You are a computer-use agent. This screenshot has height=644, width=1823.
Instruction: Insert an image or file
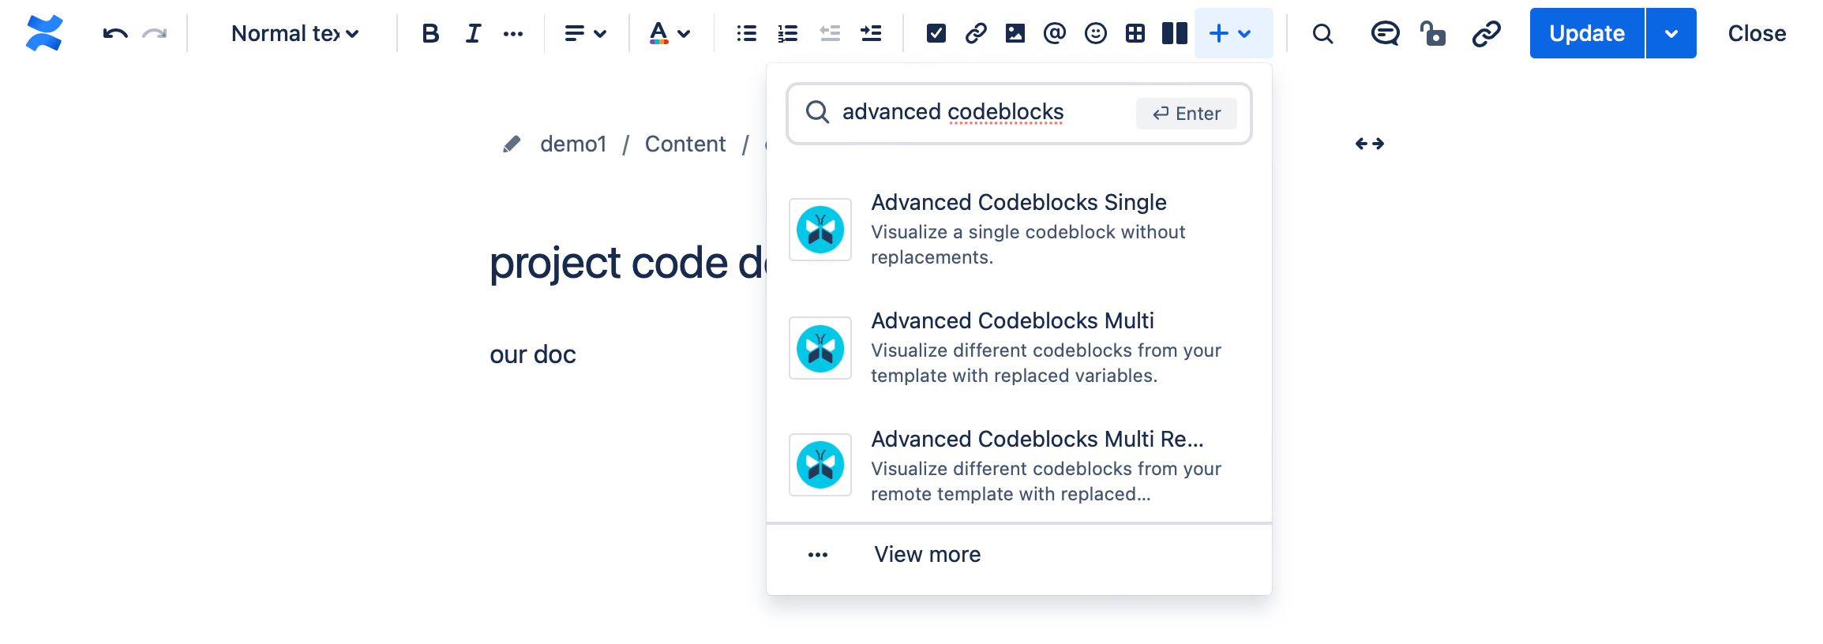(1015, 33)
